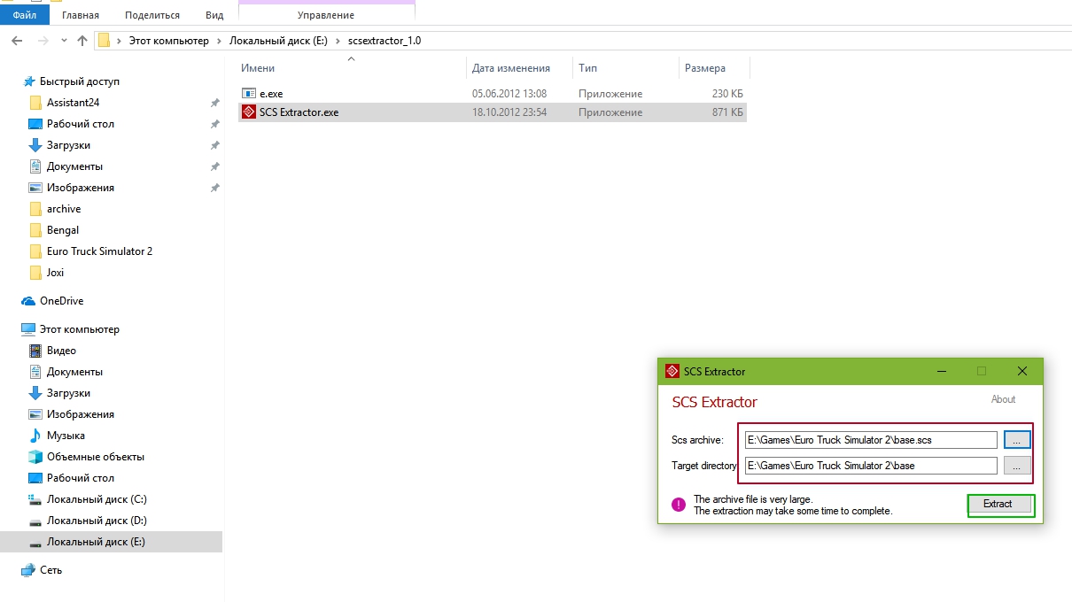Image resolution: width=1072 pixels, height=602 pixels.
Task: Click the Bengal folder icon
Action: (35, 230)
